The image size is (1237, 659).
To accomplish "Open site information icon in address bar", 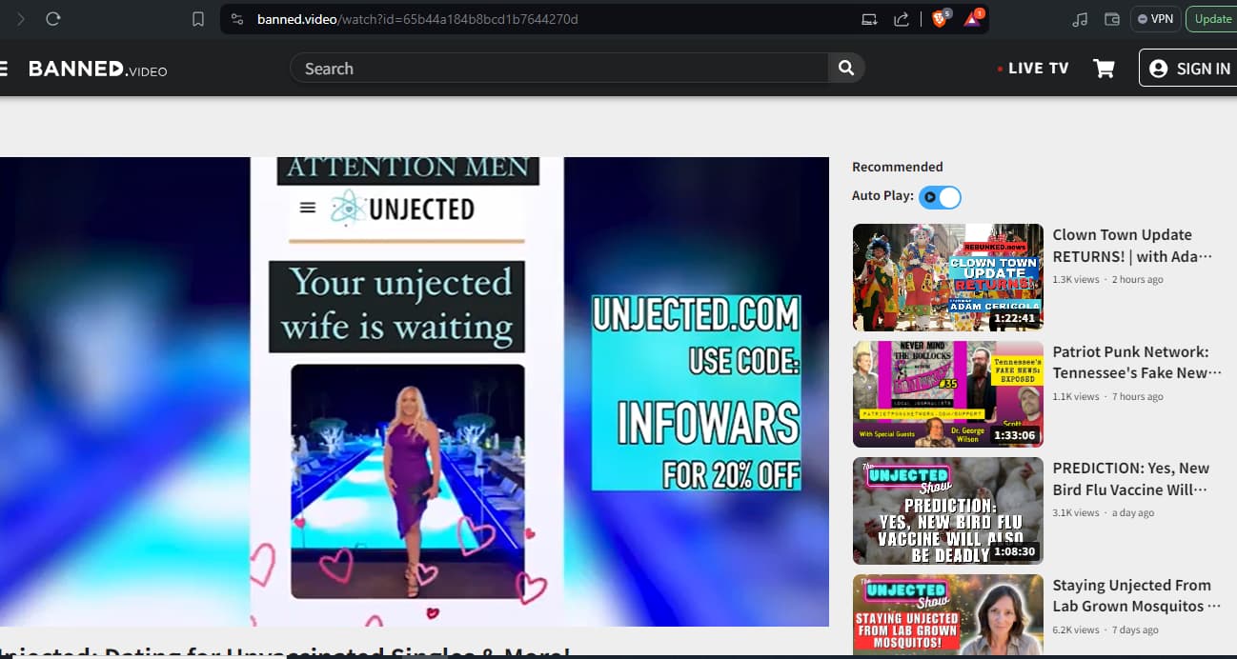I will click(237, 19).
